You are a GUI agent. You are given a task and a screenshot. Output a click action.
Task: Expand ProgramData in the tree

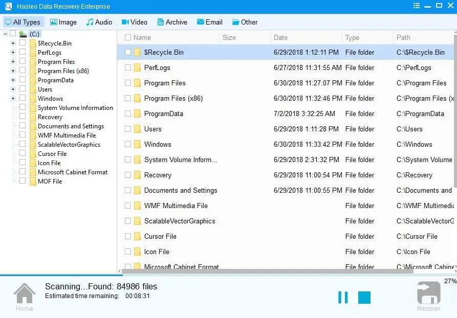[13, 80]
